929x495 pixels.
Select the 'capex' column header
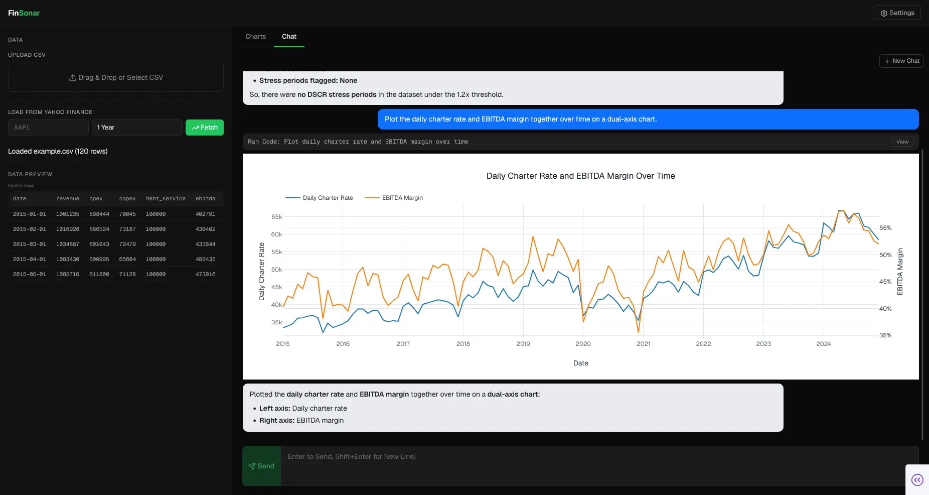point(127,199)
